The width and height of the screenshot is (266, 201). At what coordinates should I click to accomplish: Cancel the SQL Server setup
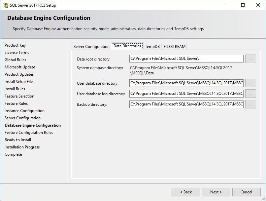[246, 192]
